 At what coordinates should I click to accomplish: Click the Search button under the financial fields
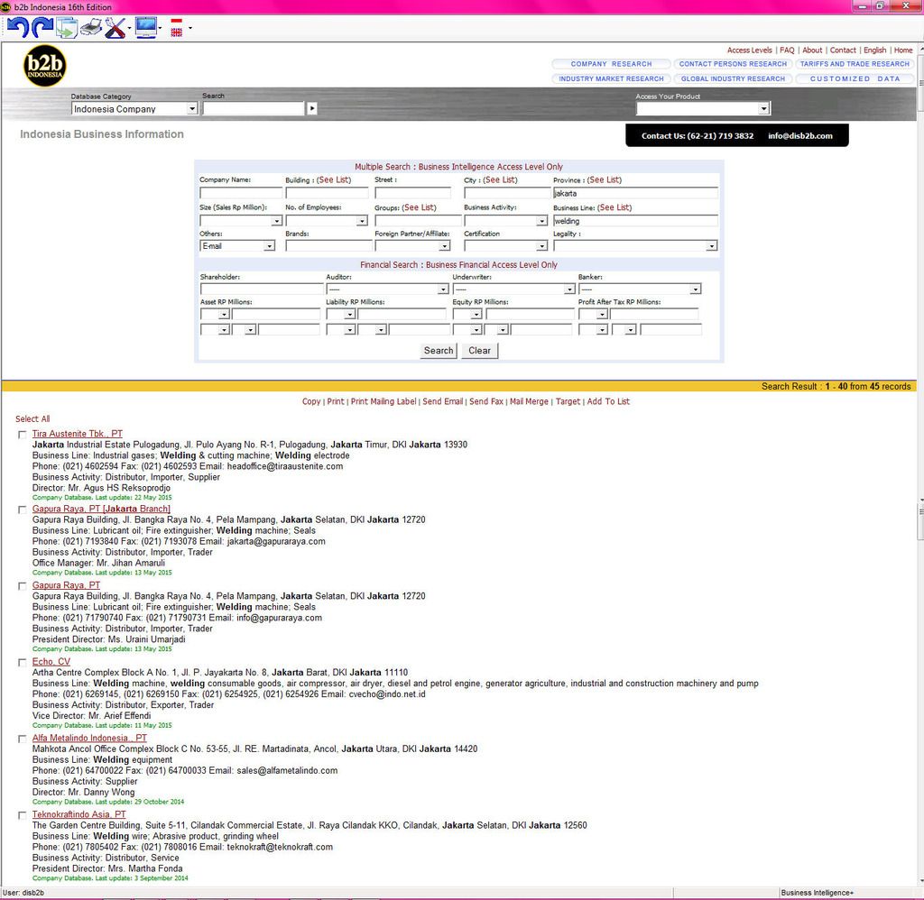(439, 351)
